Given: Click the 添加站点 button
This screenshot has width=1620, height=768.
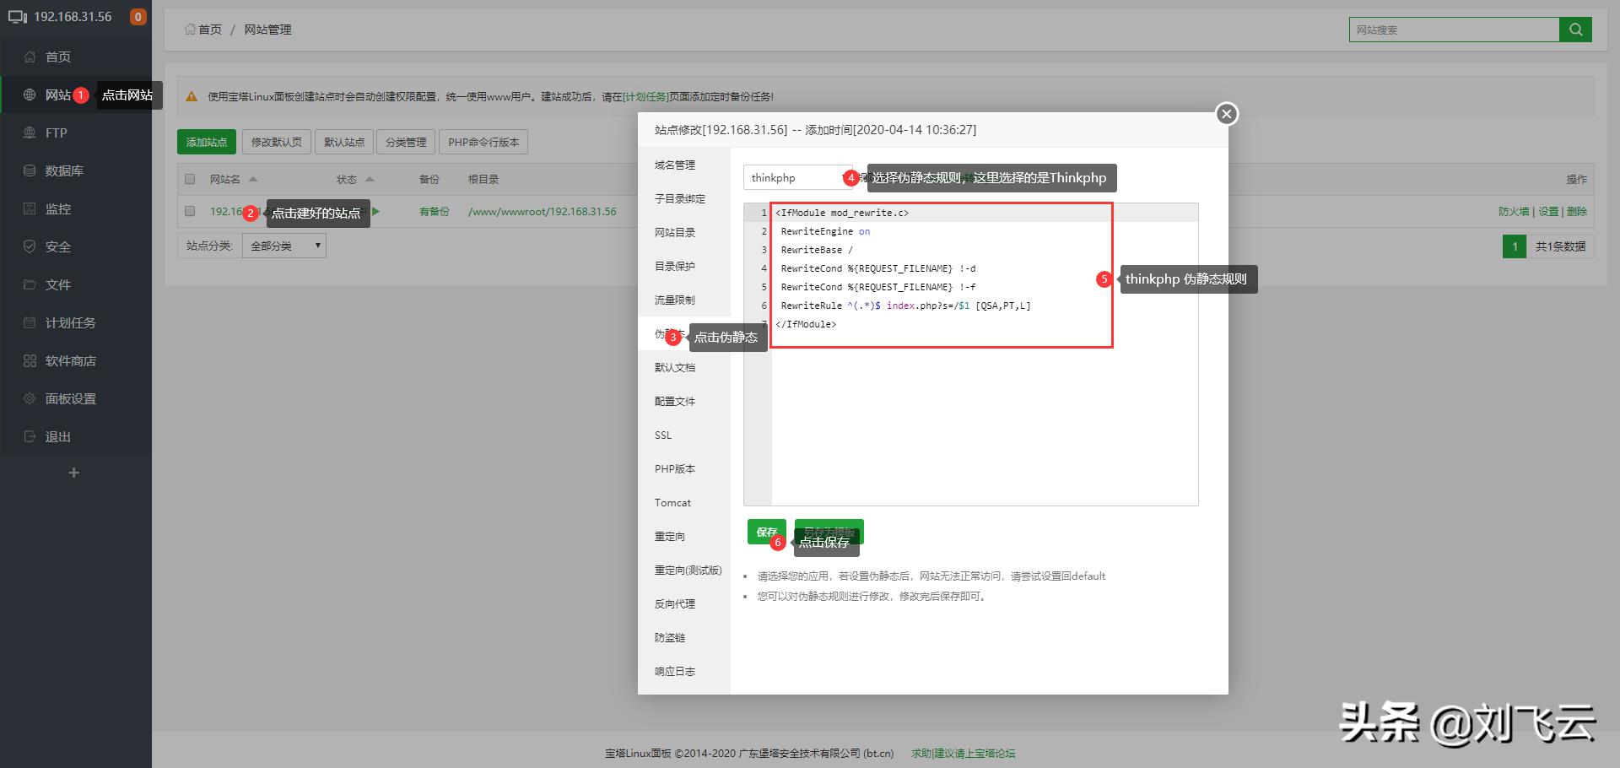Looking at the screenshot, I should click(206, 141).
